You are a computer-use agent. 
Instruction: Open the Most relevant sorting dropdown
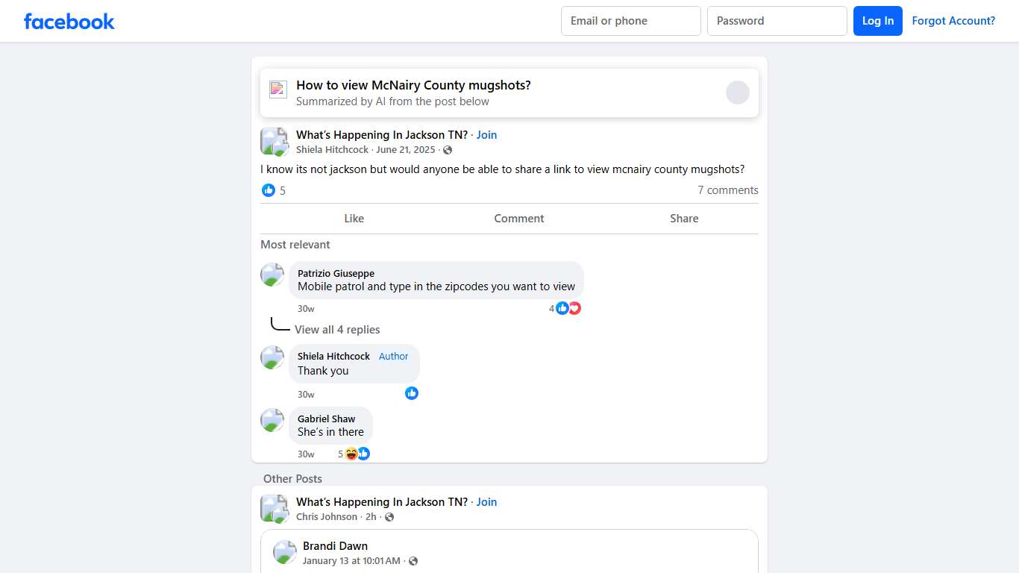pos(295,244)
